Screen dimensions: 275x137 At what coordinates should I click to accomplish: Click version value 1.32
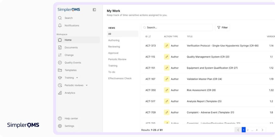coord(271,90)
